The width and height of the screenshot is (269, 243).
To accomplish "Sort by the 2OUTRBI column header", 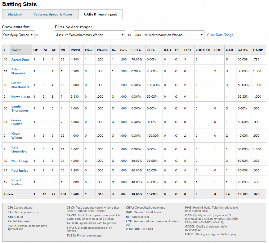I will click(x=203, y=50).
